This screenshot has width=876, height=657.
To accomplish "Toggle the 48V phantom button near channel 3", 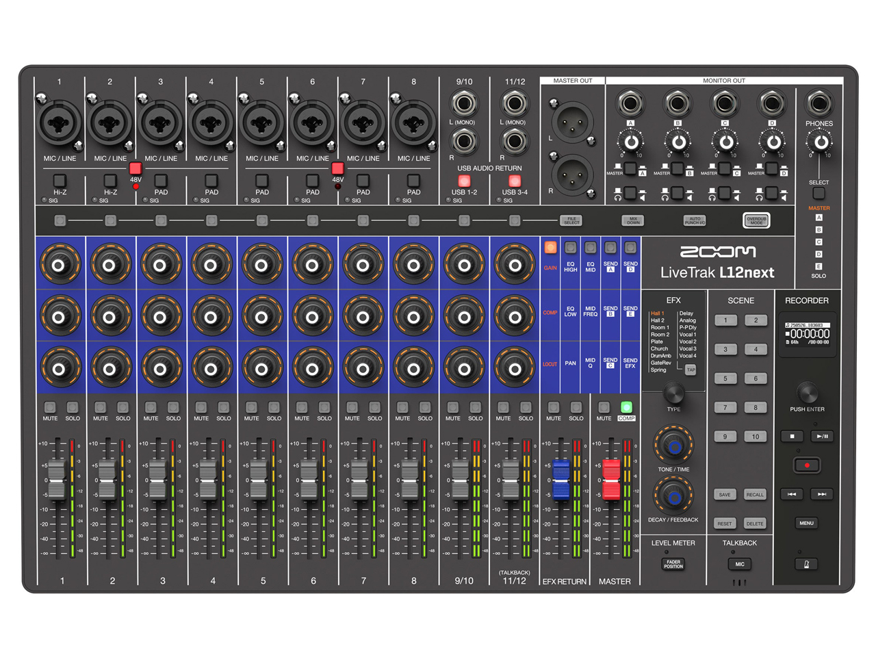I will coord(136,168).
